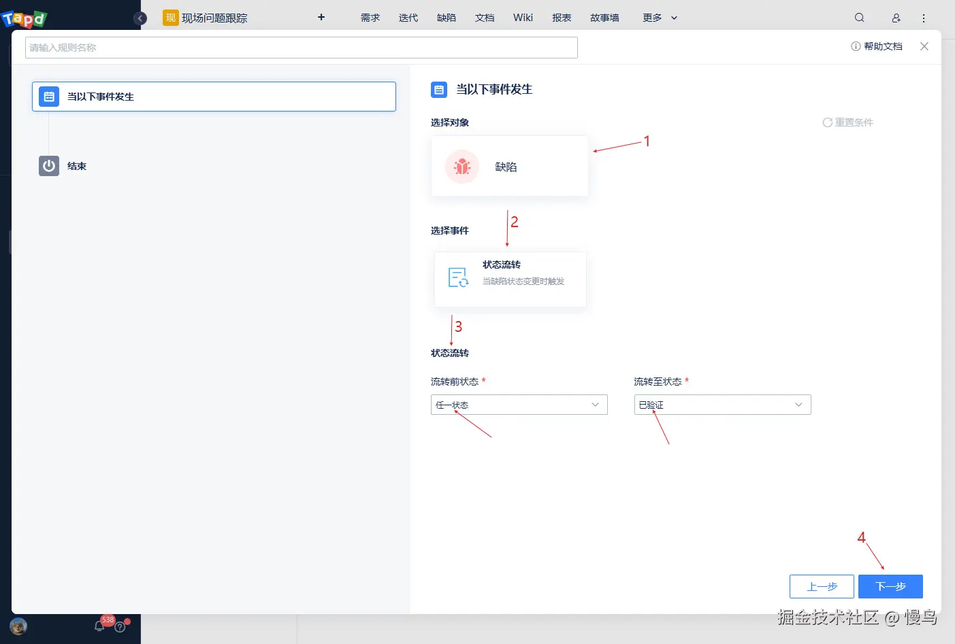Select the 状态流转 event card
Viewport: 955px width, 644px height.
tap(510, 279)
